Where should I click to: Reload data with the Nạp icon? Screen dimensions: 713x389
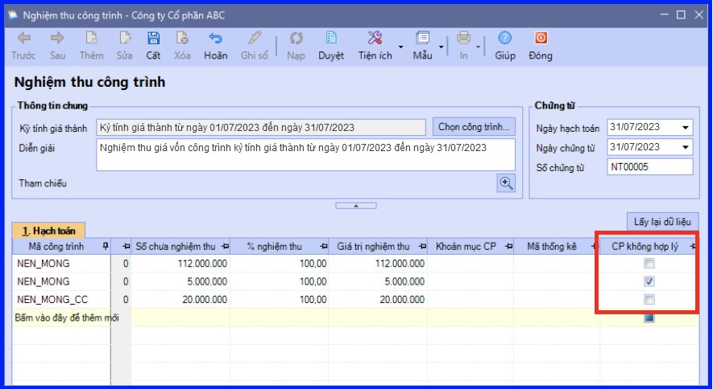296,38
